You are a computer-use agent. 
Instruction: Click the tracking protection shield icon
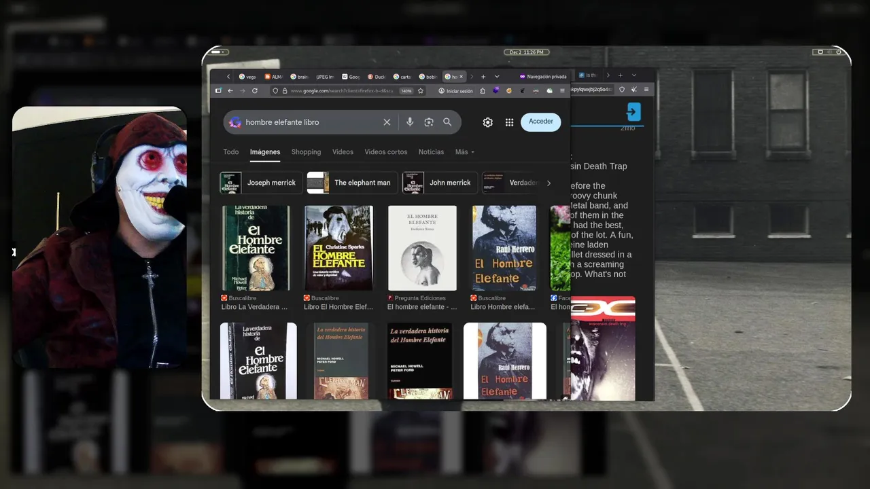275,90
